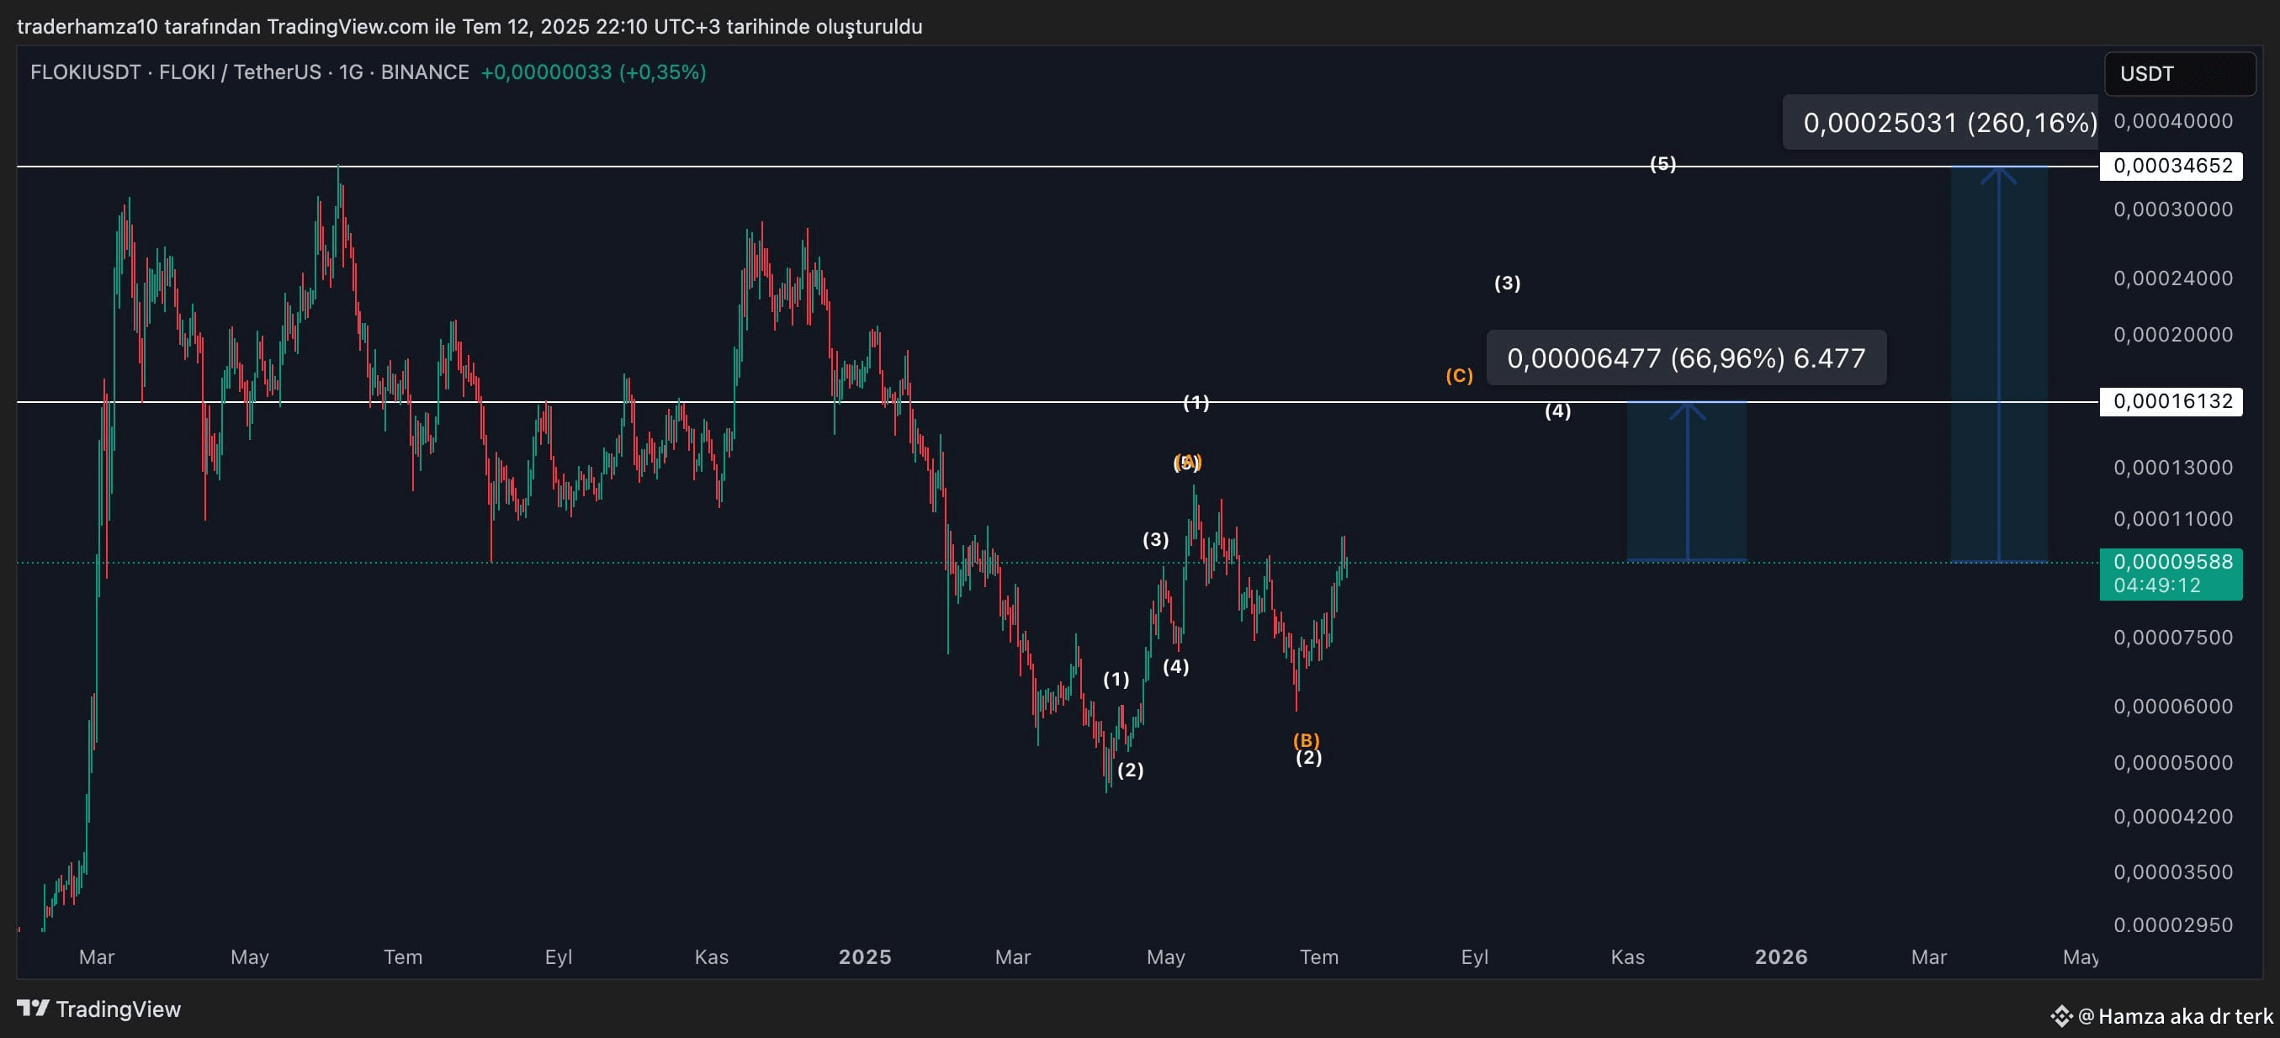
Task: Open the USDT currency selector
Action: pos(2179,73)
